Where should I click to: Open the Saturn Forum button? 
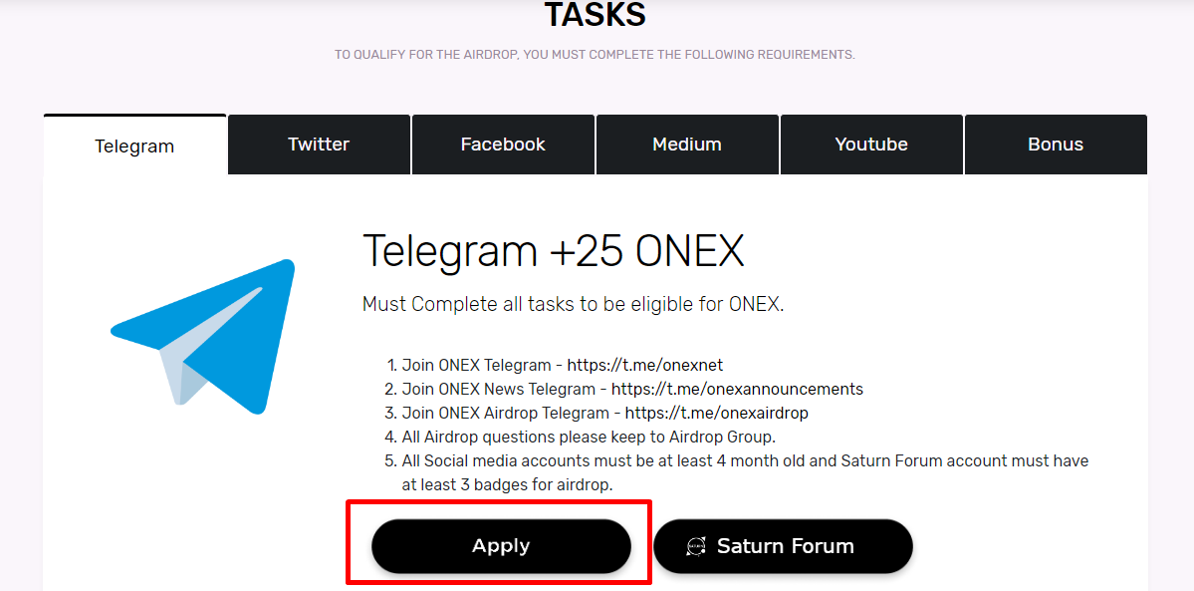pos(784,546)
